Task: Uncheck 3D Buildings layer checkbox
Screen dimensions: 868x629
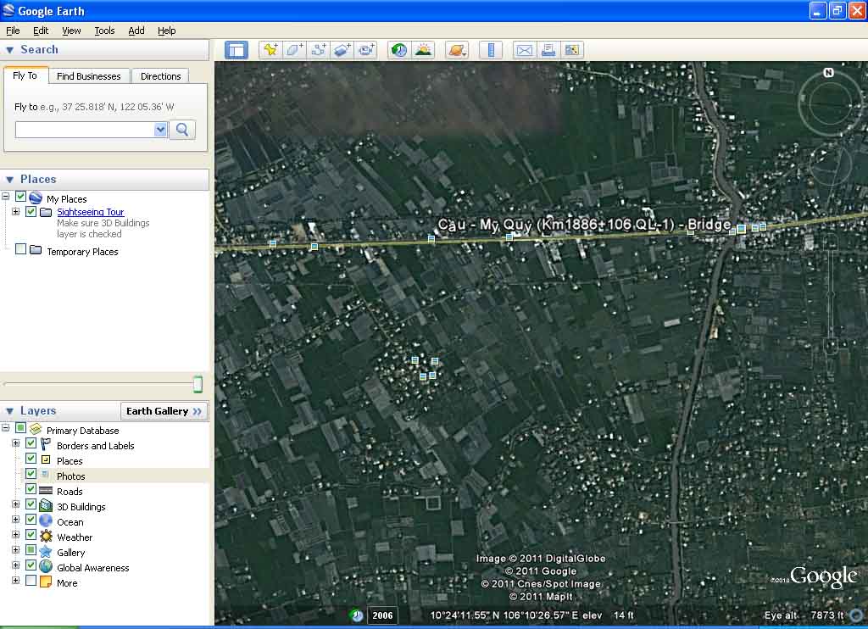Action: (x=31, y=504)
